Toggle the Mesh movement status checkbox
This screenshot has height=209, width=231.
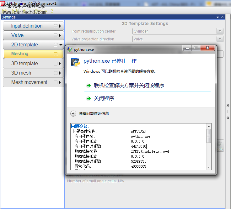pyautogui.click(x=56, y=82)
